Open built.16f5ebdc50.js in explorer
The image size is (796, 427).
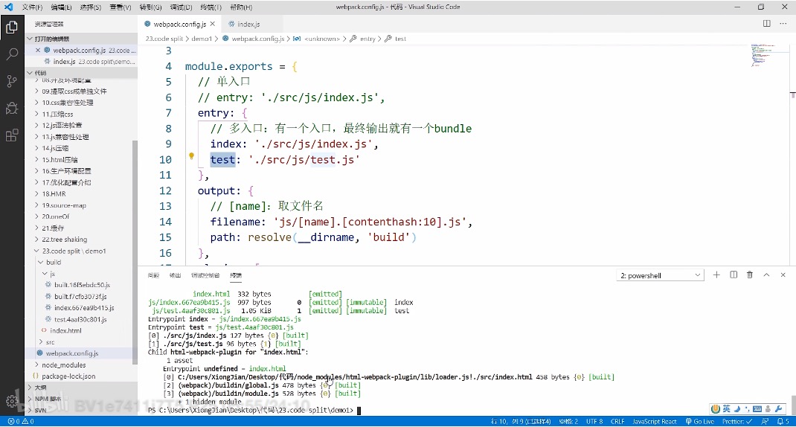pos(81,285)
